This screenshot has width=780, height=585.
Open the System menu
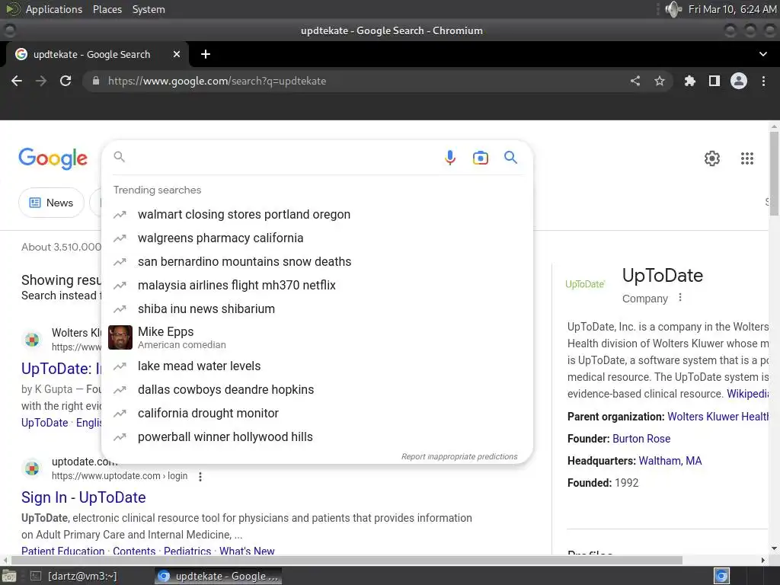pyautogui.click(x=149, y=9)
